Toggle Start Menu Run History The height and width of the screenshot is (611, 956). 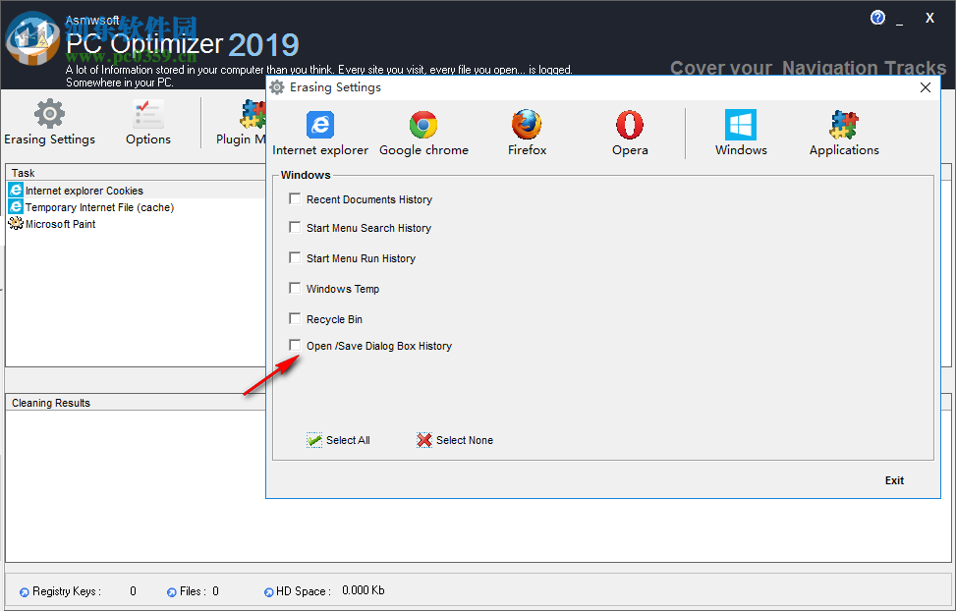pos(295,258)
